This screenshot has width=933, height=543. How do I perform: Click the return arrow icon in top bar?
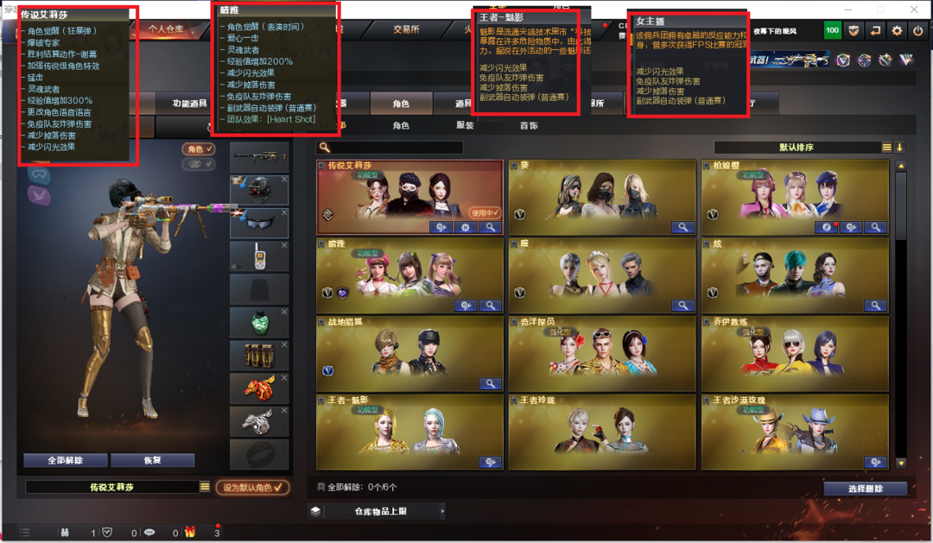point(875,31)
